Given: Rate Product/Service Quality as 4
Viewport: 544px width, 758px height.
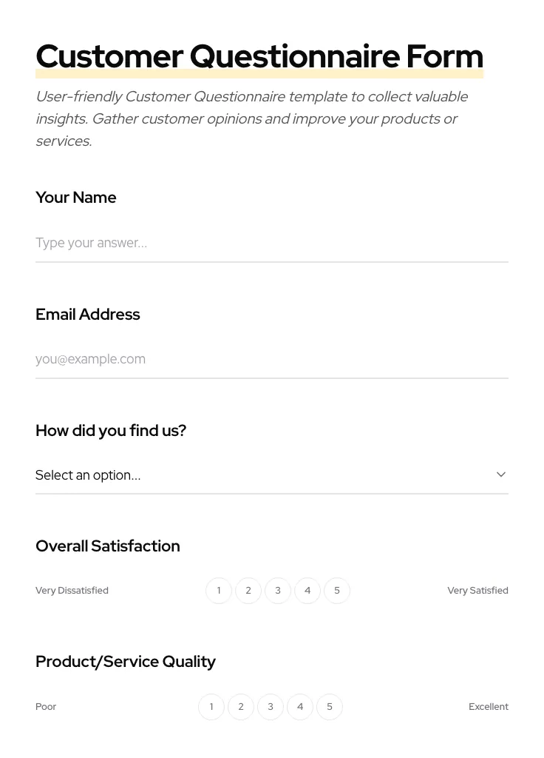Looking at the screenshot, I should point(300,706).
